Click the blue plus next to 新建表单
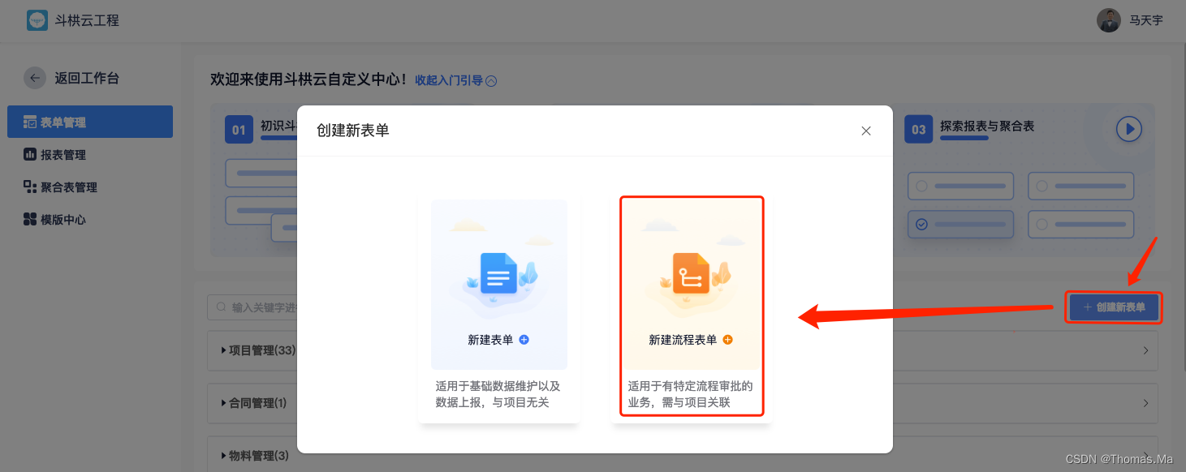 524,340
